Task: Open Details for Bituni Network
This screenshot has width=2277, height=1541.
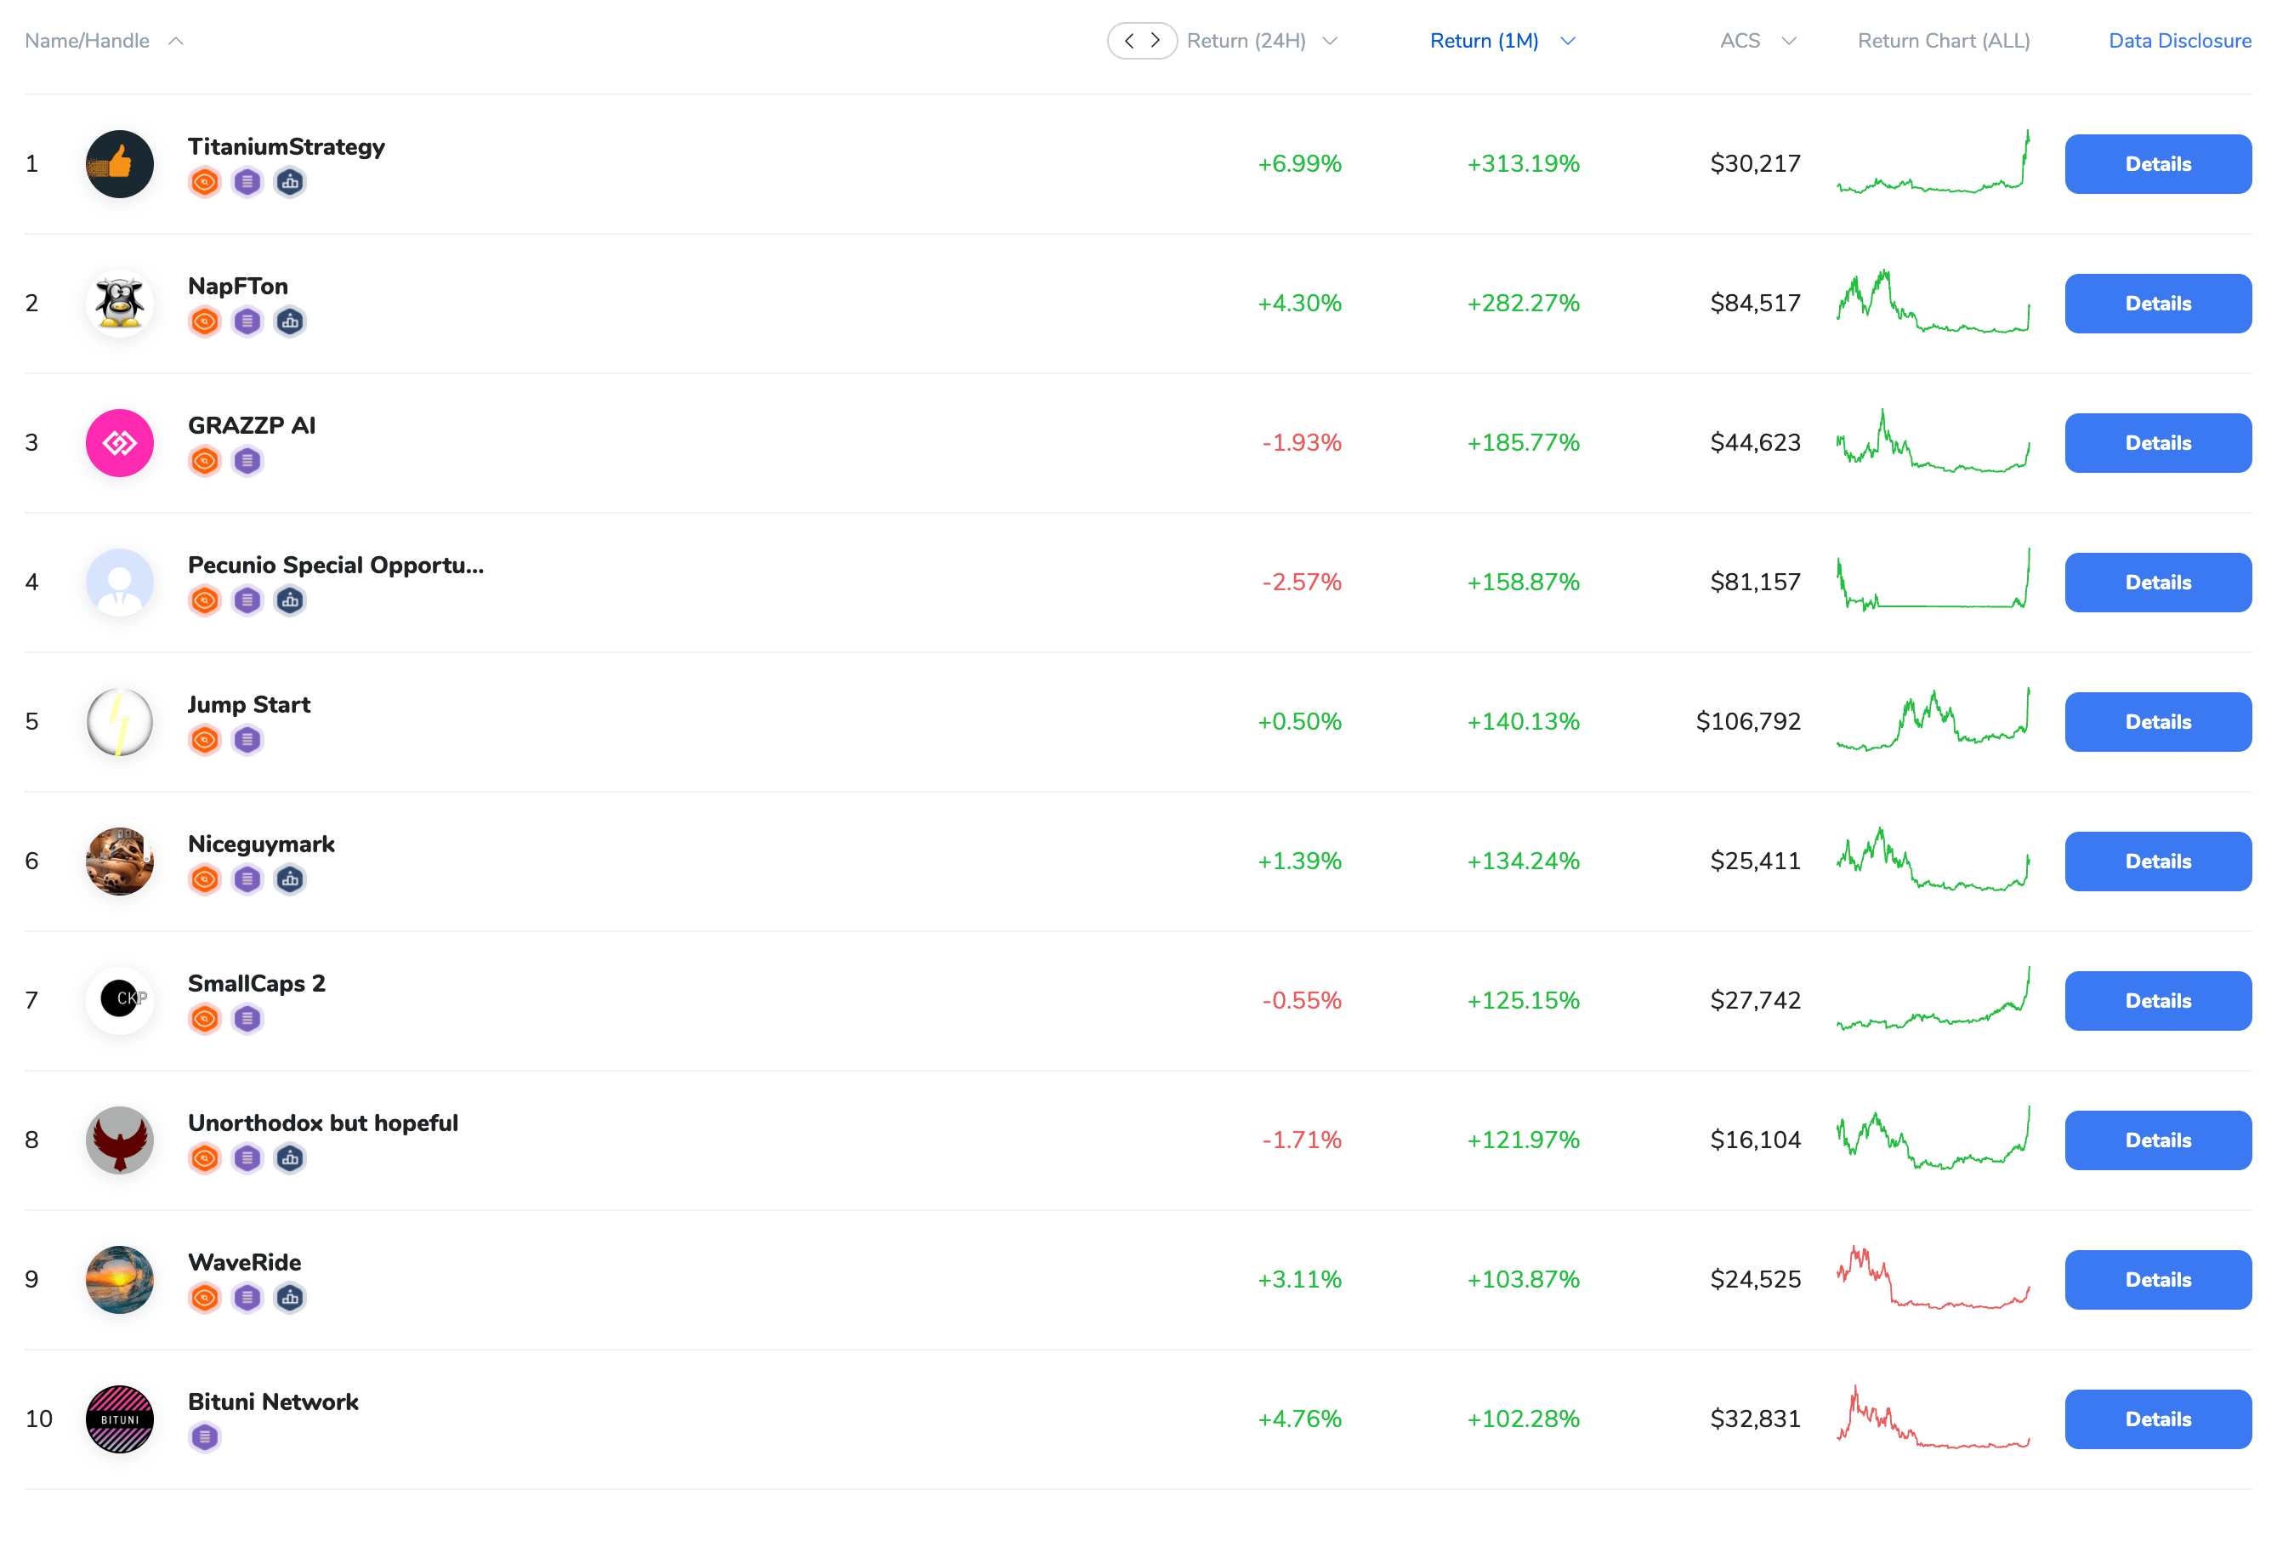Action: click(2157, 1419)
